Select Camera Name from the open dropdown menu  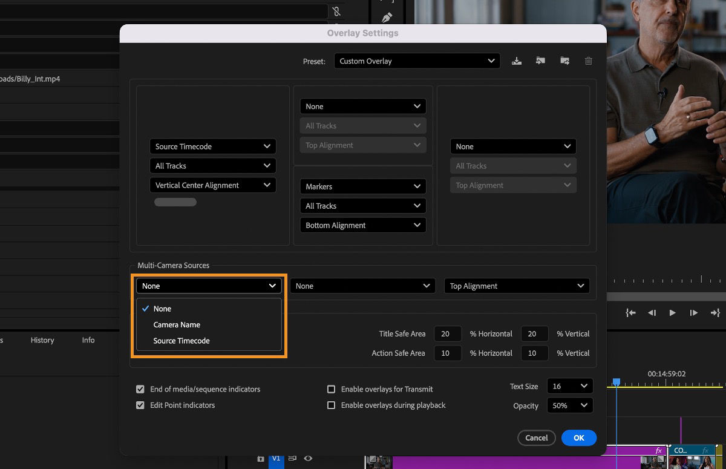tap(178, 324)
